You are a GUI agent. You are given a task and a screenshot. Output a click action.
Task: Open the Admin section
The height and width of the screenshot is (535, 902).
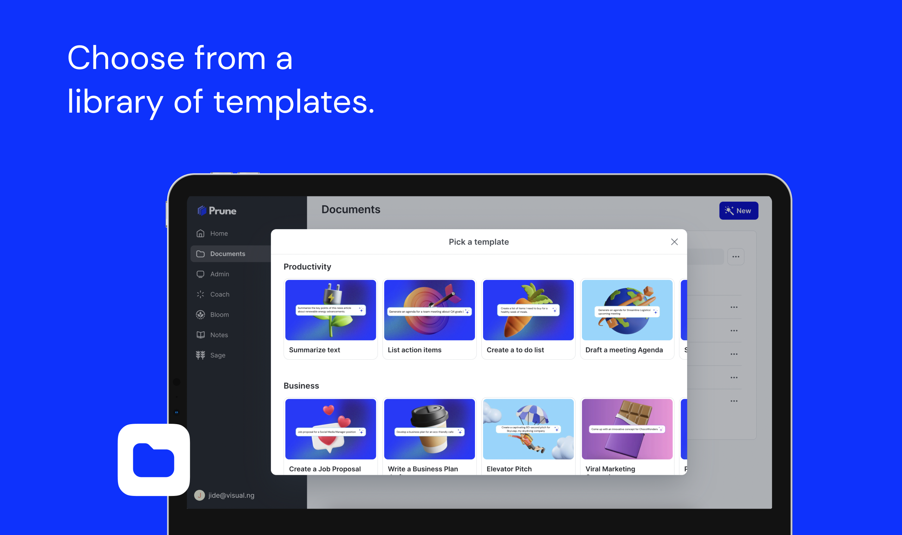coord(220,274)
